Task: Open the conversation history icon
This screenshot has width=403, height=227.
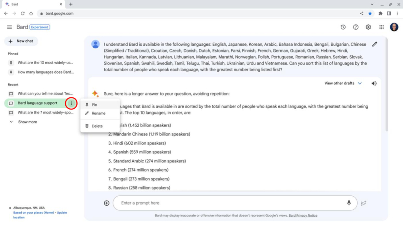Action: 343,27
